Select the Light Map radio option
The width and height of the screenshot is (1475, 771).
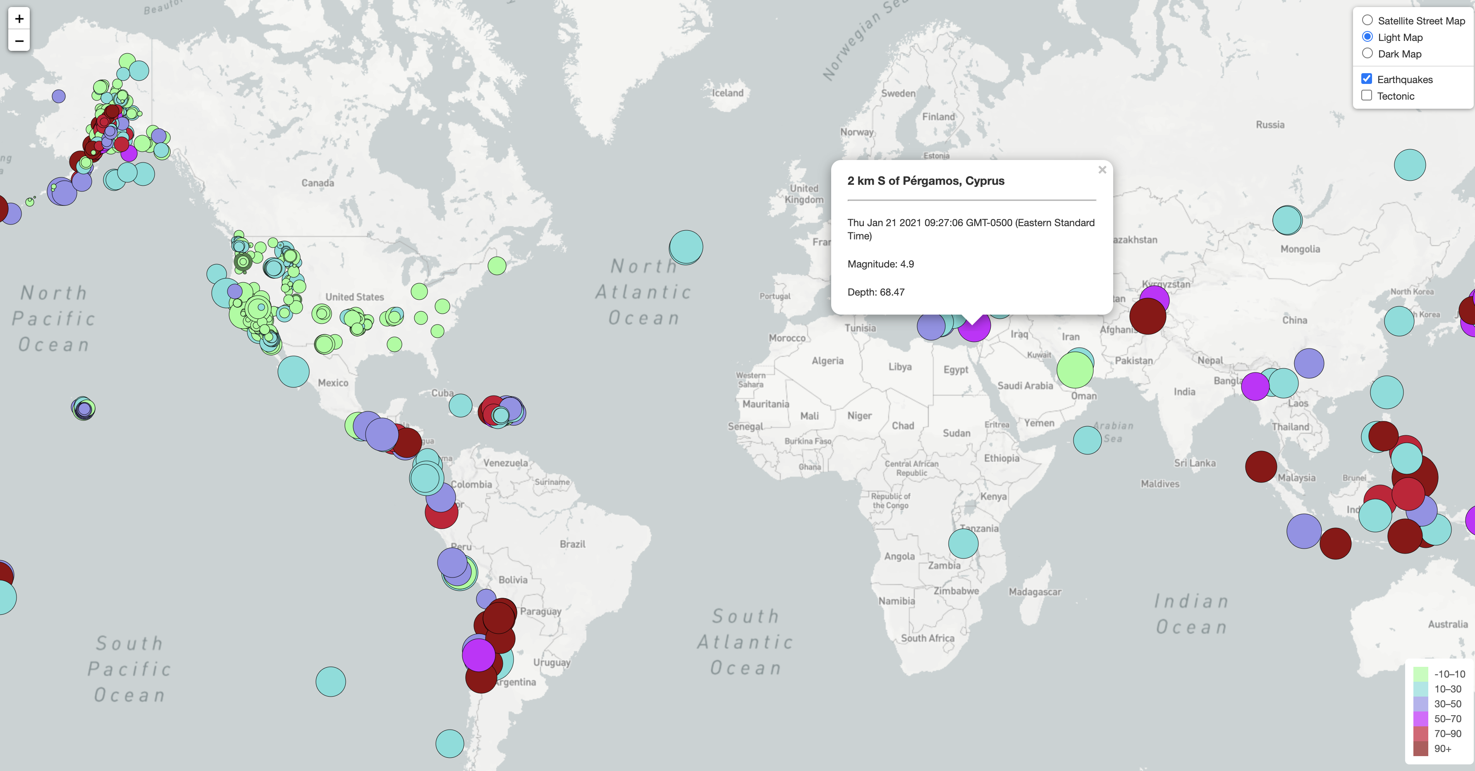click(1367, 37)
